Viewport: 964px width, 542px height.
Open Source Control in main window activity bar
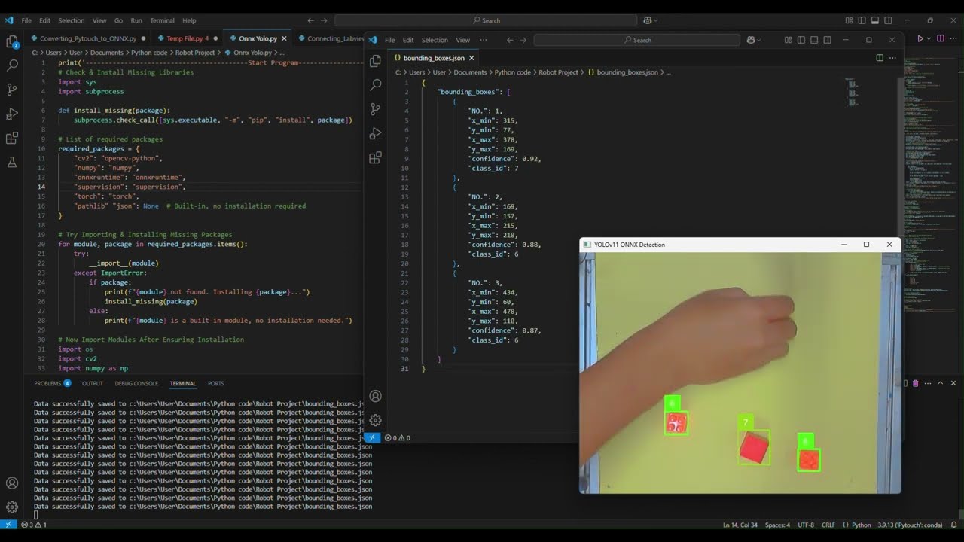(x=12, y=90)
